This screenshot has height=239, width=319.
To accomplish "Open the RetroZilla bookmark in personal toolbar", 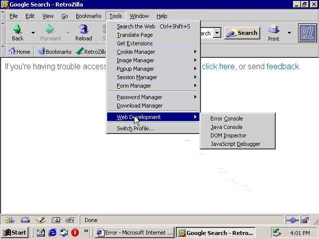I will coord(91,51).
